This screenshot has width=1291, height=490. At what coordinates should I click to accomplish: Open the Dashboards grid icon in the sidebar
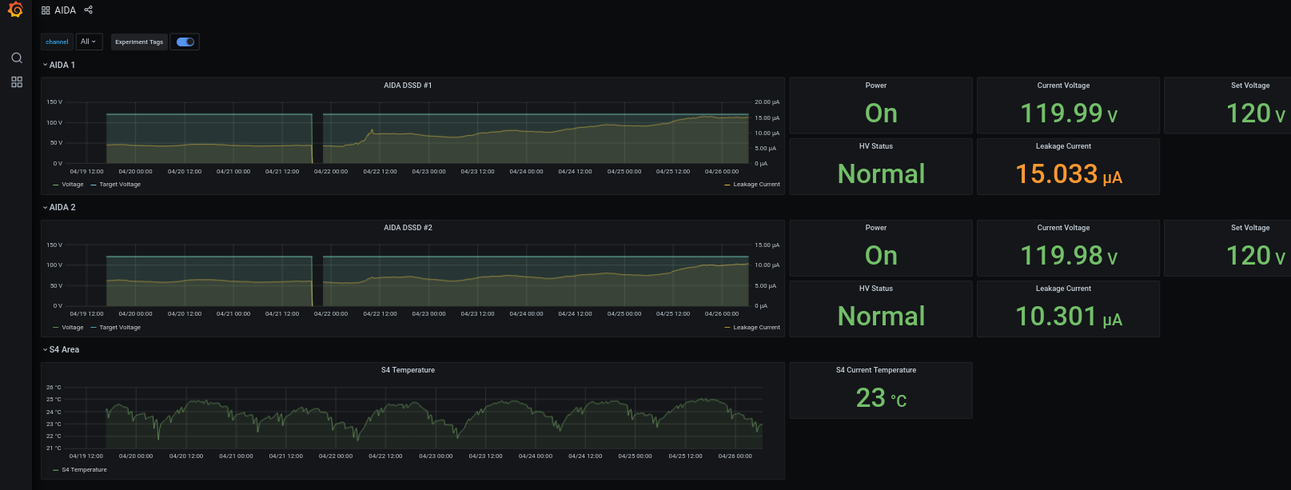[x=16, y=82]
